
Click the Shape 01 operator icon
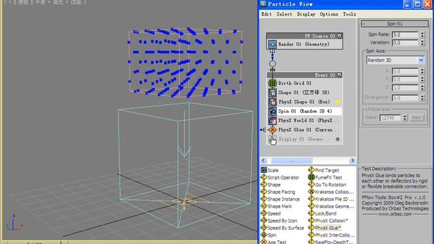click(x=273, y=92)
